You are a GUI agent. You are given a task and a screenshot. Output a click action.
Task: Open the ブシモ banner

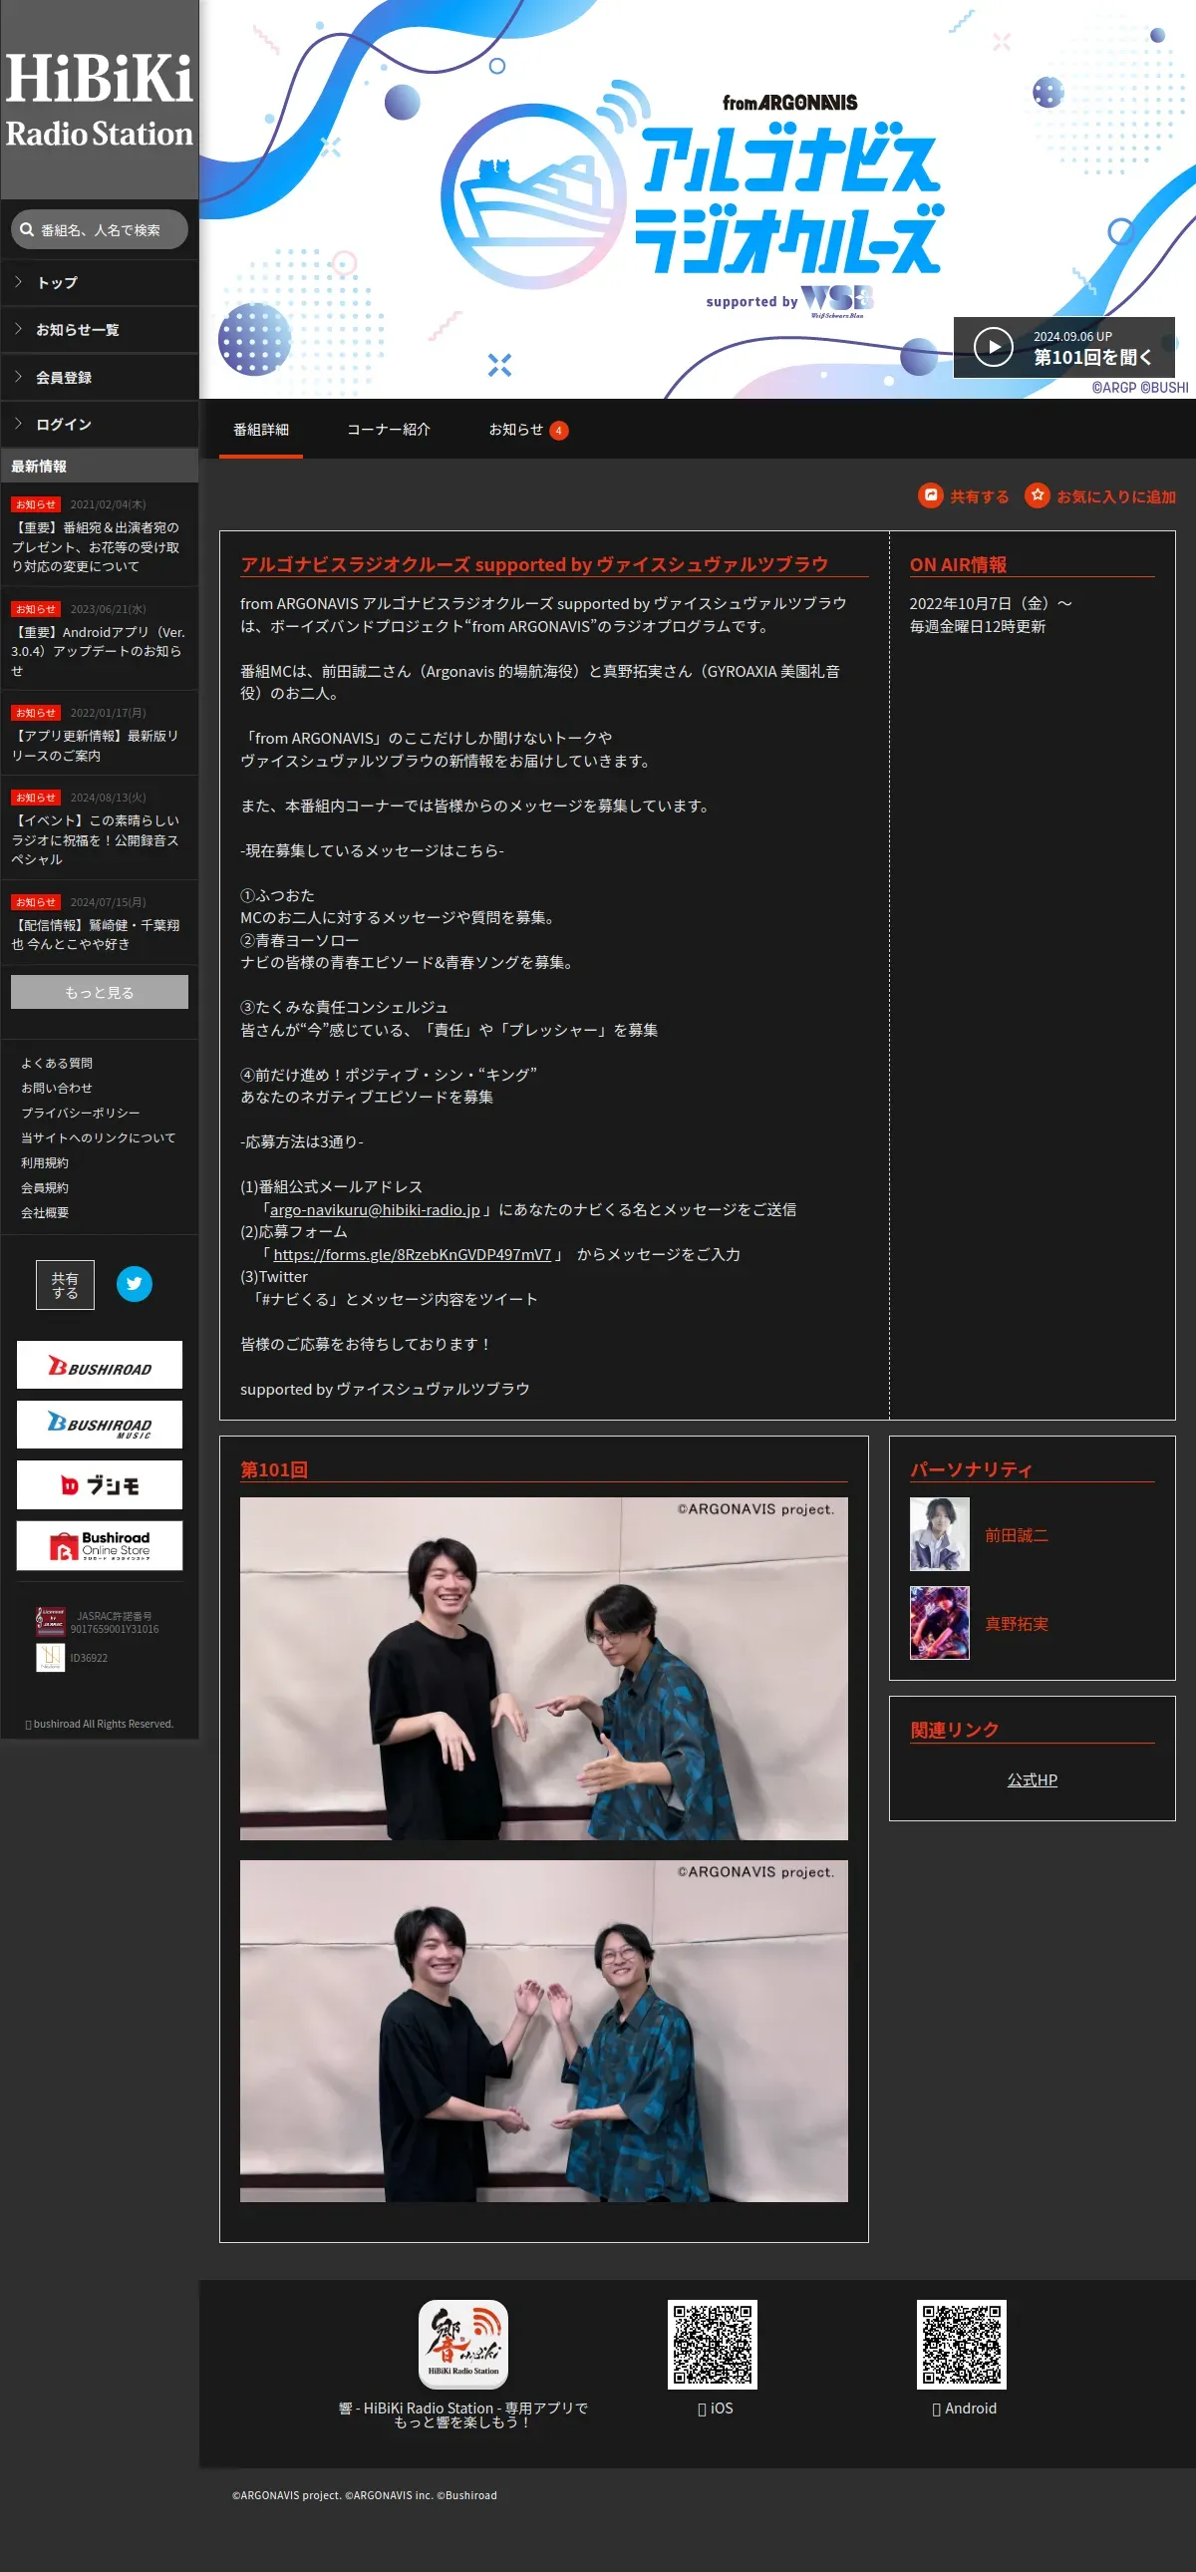(99, 1484)
